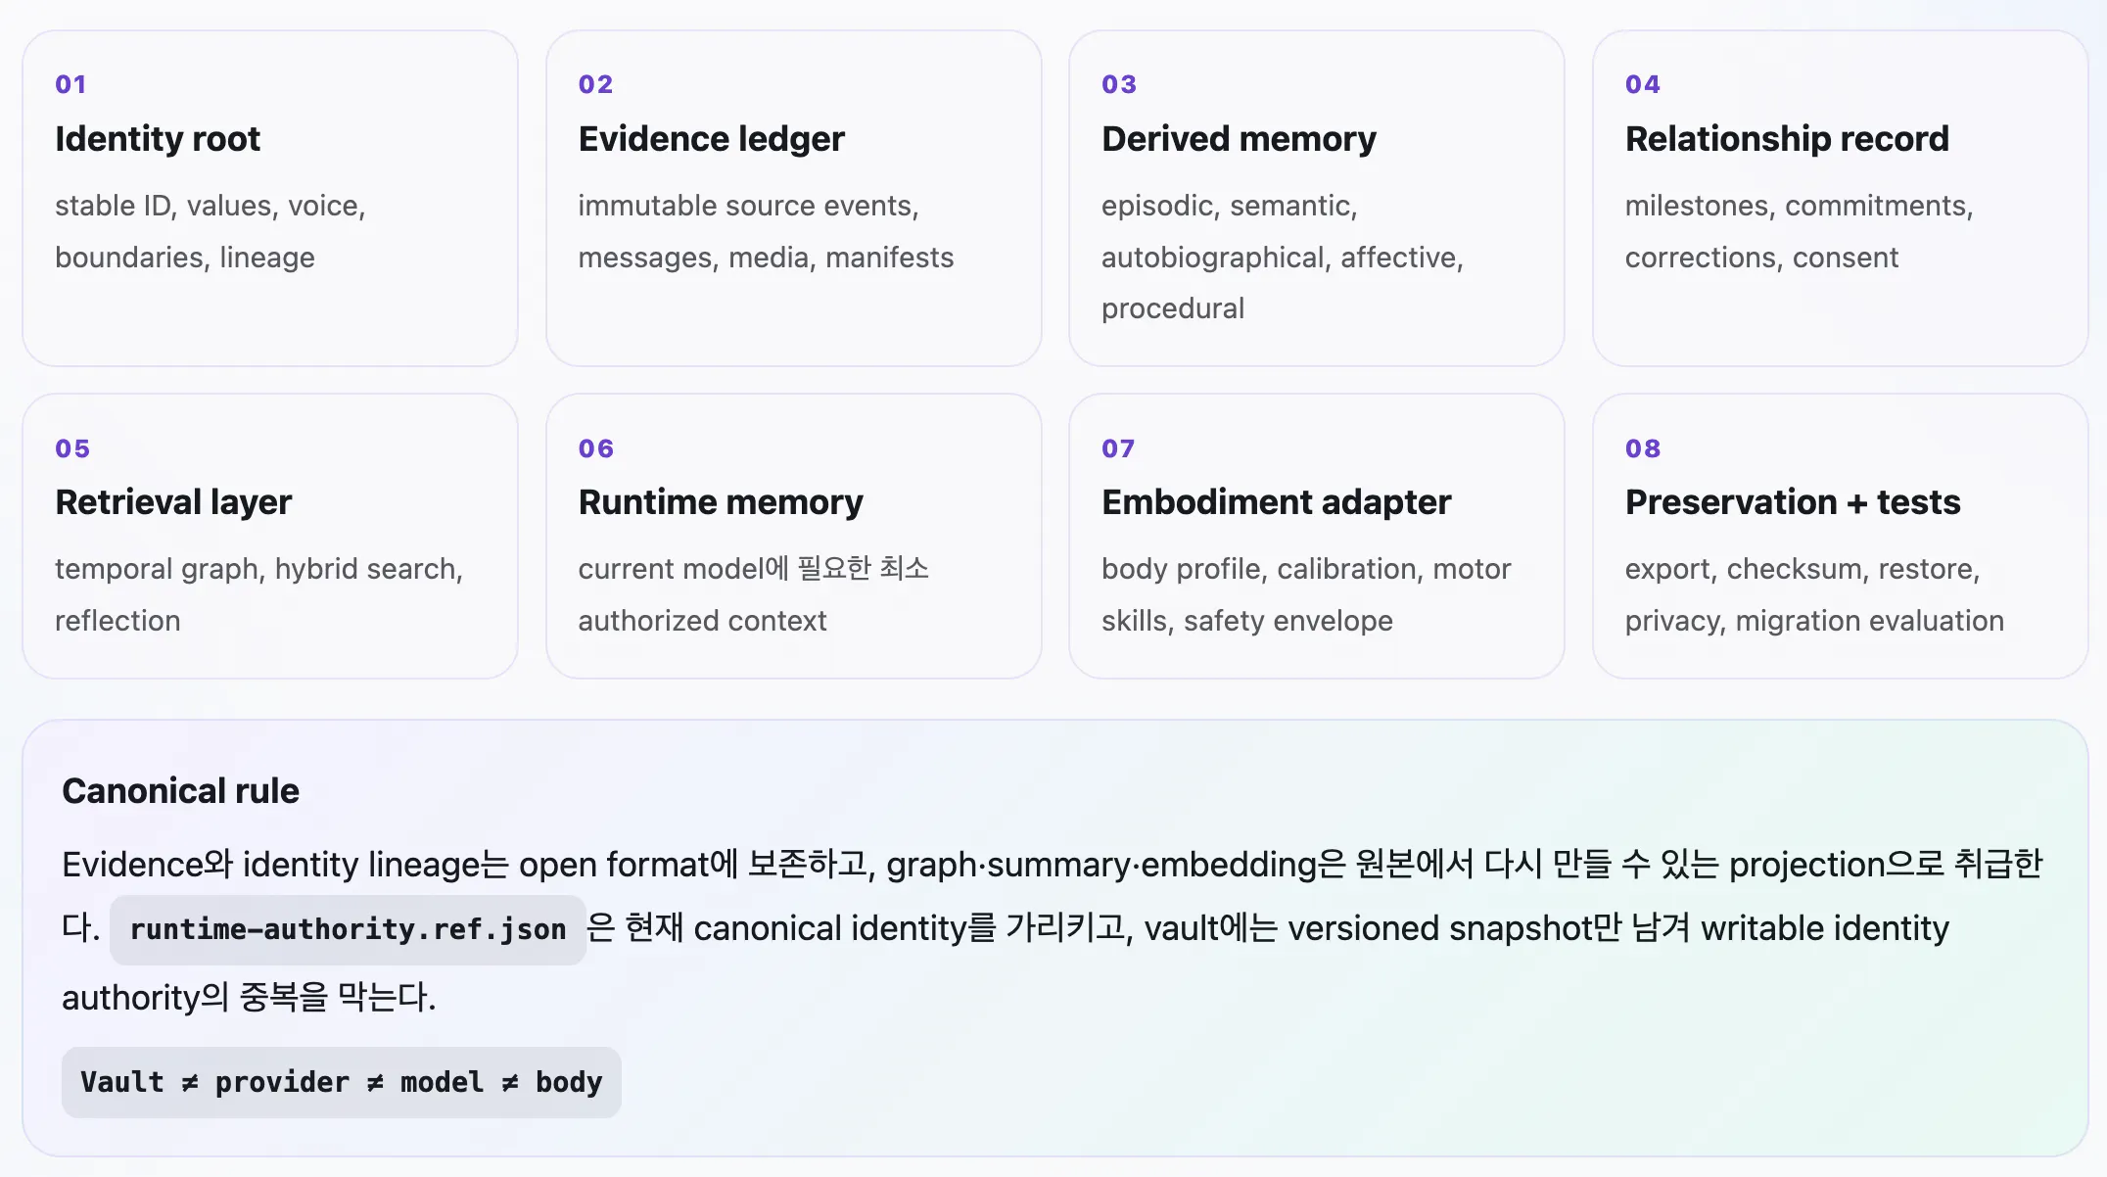Click the 'milestones, commitments' description text
Viewport: 2107px width, 1177px height.
[1799, 206]
